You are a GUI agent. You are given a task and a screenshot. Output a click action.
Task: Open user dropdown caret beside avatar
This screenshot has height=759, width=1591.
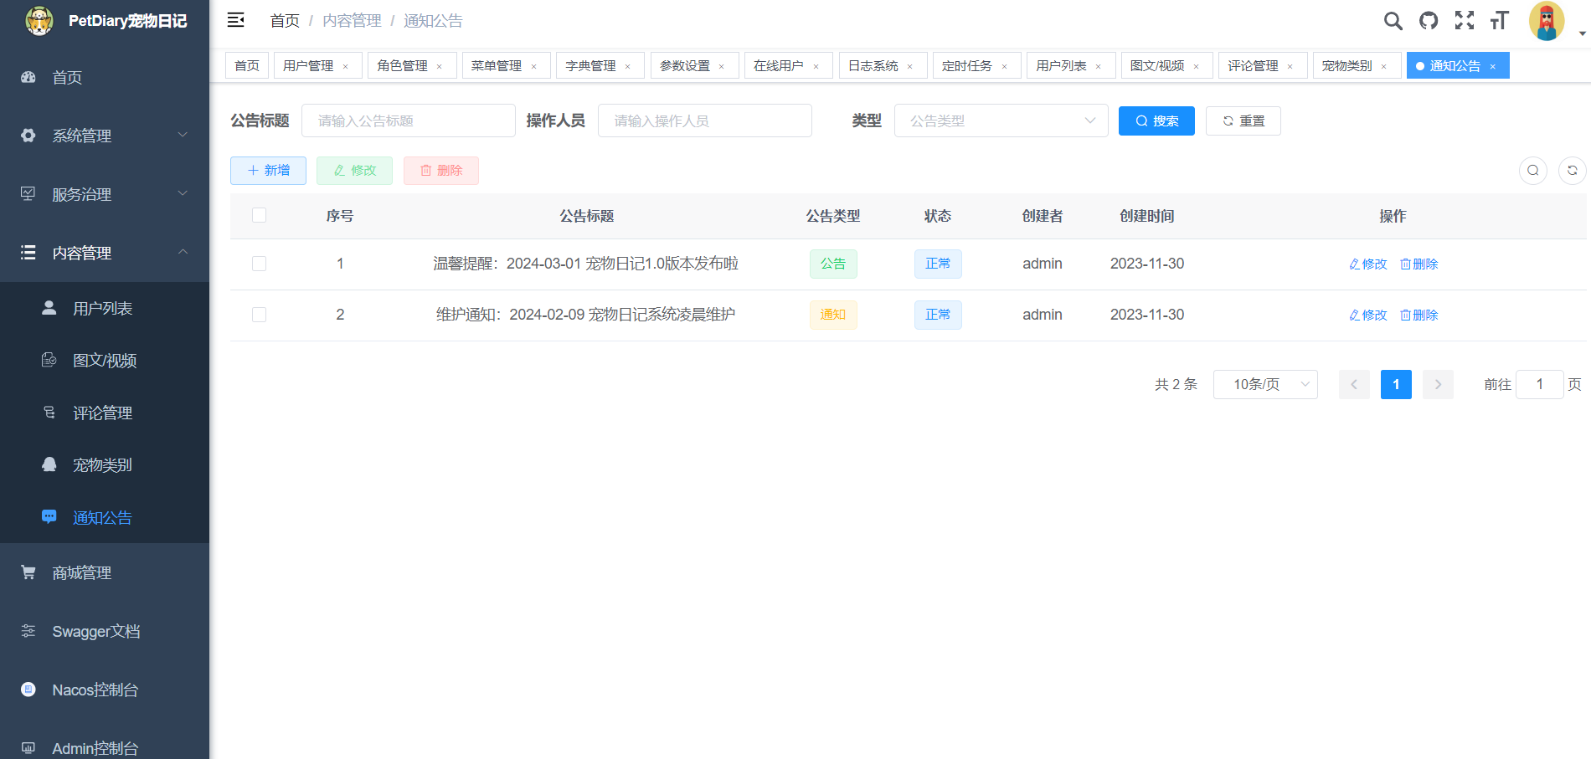click(1582, 33)
